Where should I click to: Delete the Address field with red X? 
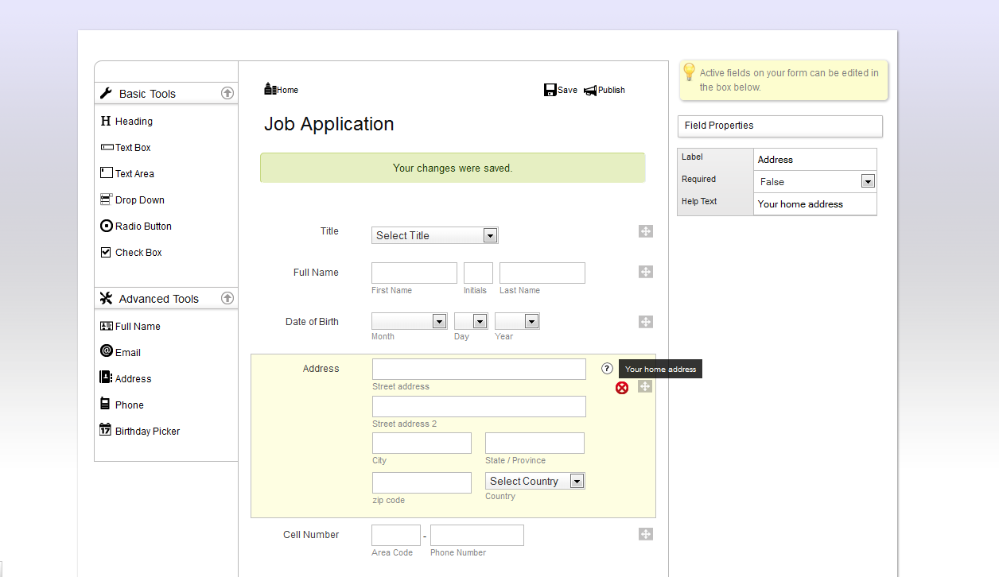pyautogui.click(x=622, y=388)
